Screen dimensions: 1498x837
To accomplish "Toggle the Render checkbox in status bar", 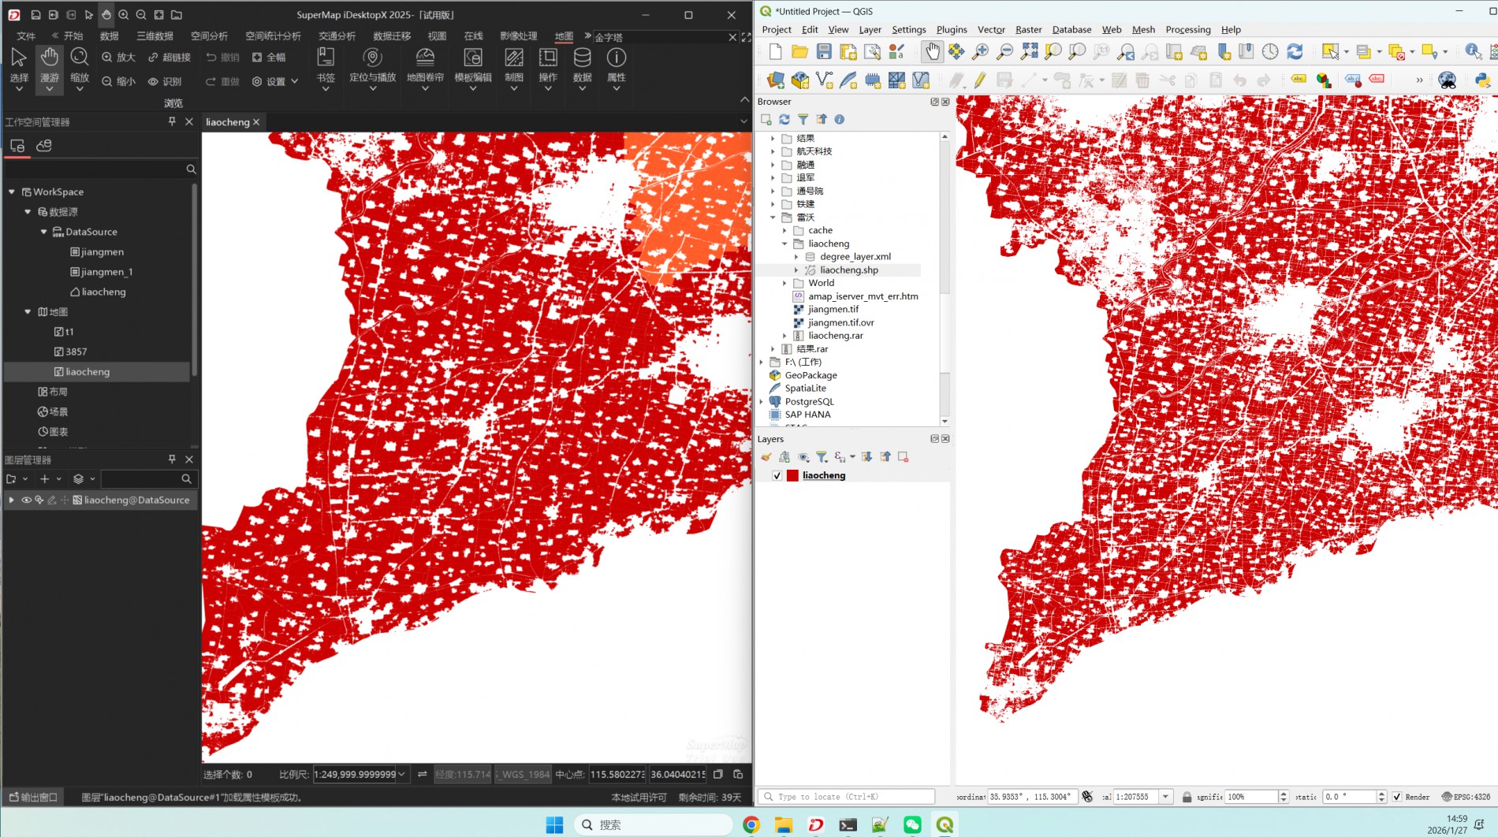I will pos(1397,797).
